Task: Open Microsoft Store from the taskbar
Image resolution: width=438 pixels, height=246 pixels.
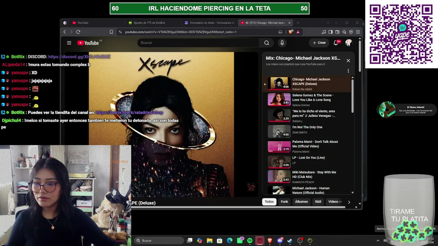Action: (220, 241)
